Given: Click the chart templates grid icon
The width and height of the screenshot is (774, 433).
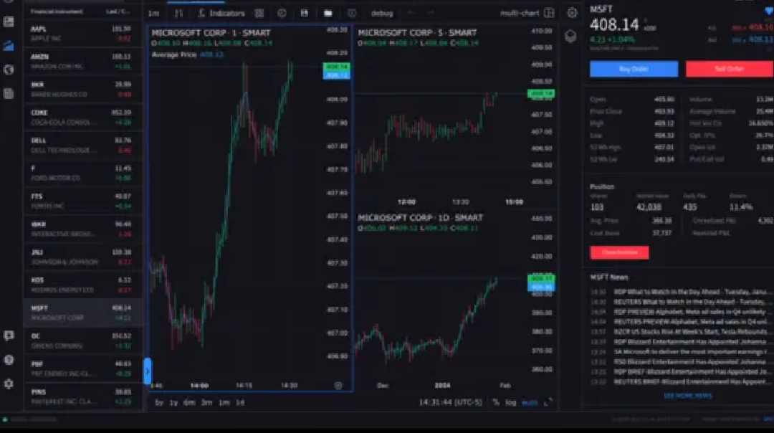Looking at the screenshot, I should point(259,14).
